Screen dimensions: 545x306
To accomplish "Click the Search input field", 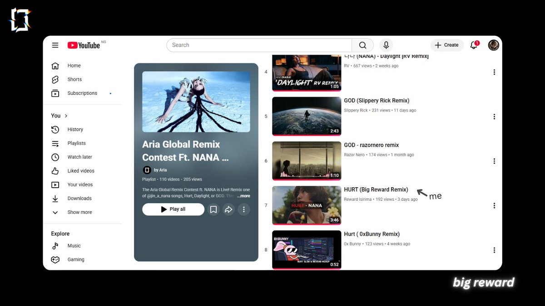I will [x=259, y=45].
